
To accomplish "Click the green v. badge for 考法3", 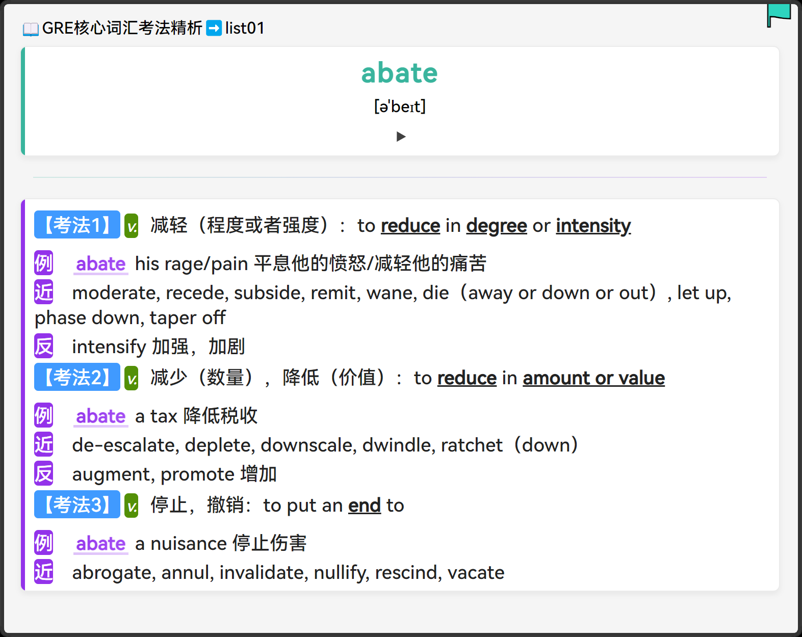I will (132, 506).
